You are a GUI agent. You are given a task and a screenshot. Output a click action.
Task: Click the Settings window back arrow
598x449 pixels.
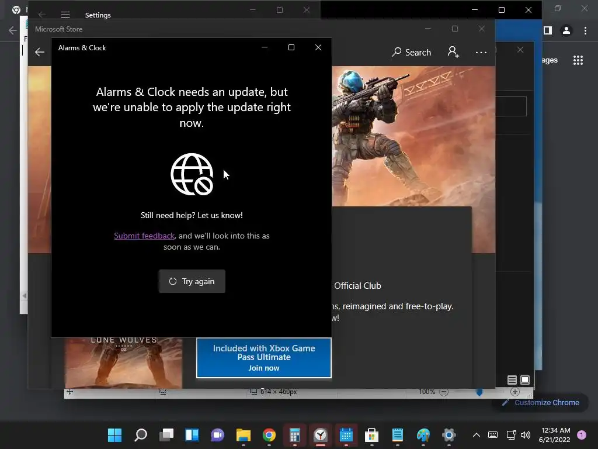[41, 15]
